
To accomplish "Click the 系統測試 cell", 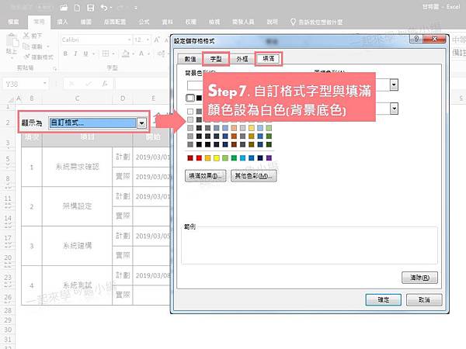I will (x=77, y=285).
